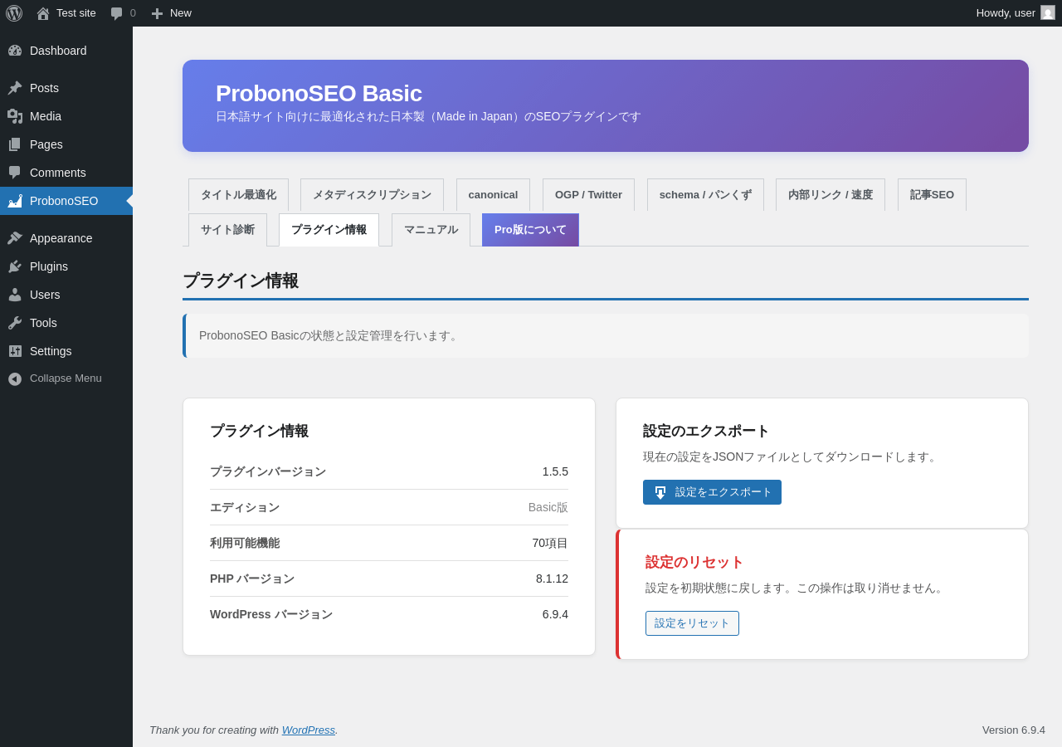
Task: Click the WordPress logo icon
Action: 14,13
